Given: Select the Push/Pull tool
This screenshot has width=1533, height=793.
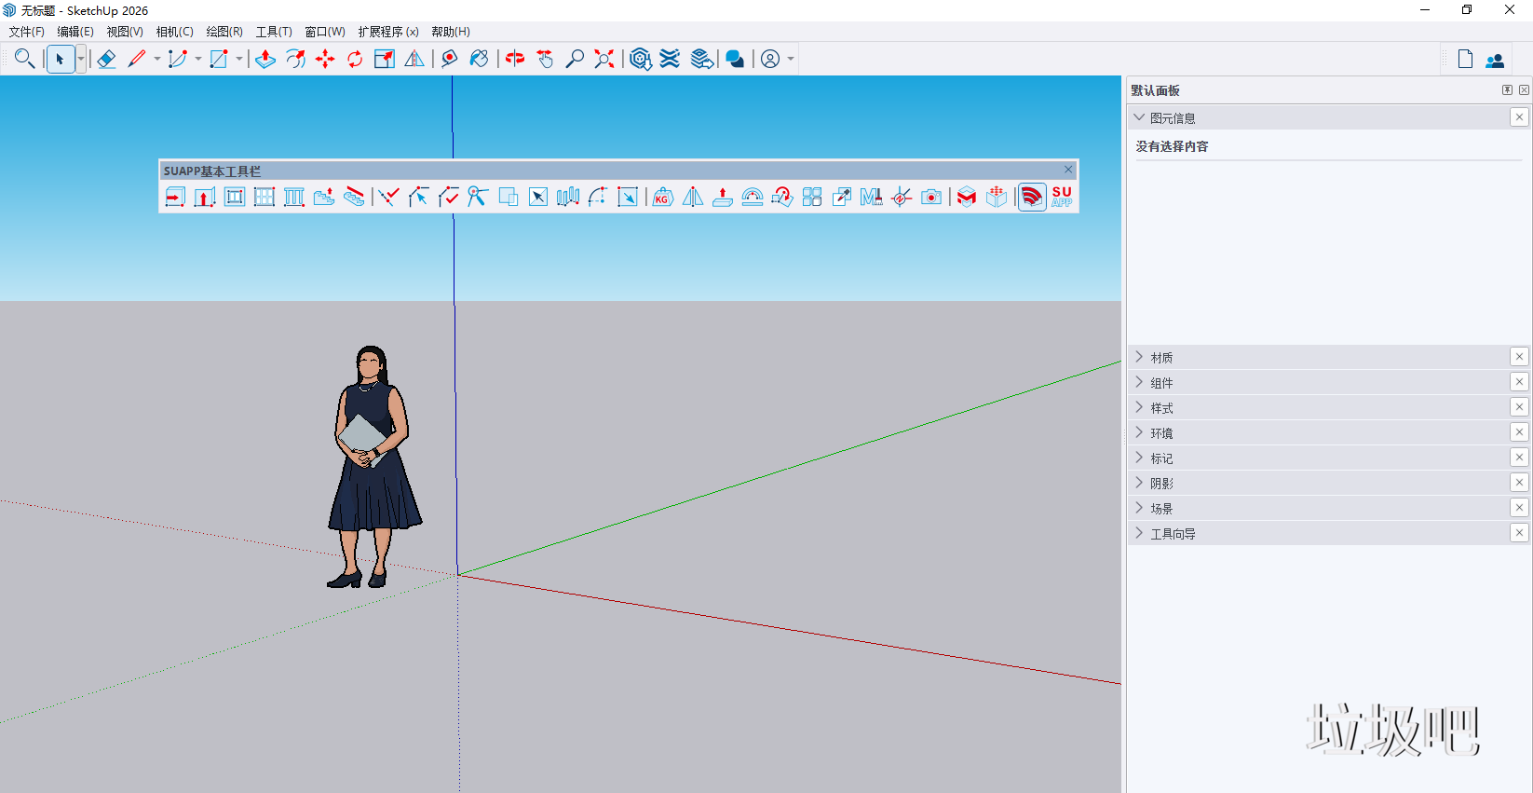Looking at the screenshot, I should [265, 59].
